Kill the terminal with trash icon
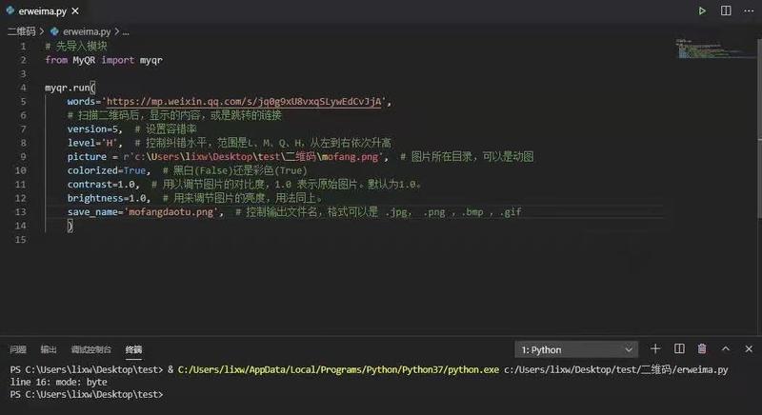 702,348
